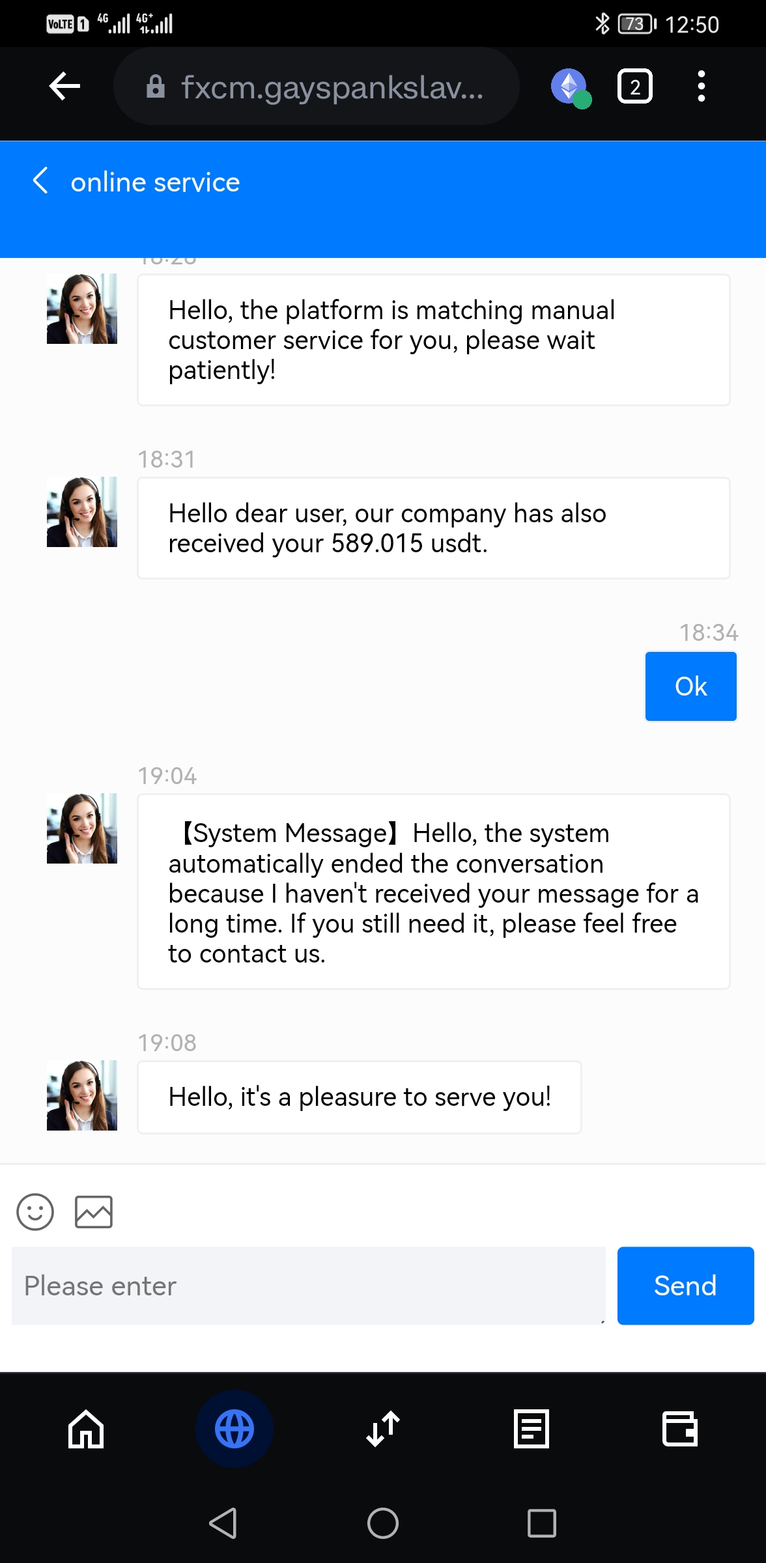This screenshot has width=766, height=1563.
Task: Open the Ethereum network account icon
Action: (x=570, y=87)
